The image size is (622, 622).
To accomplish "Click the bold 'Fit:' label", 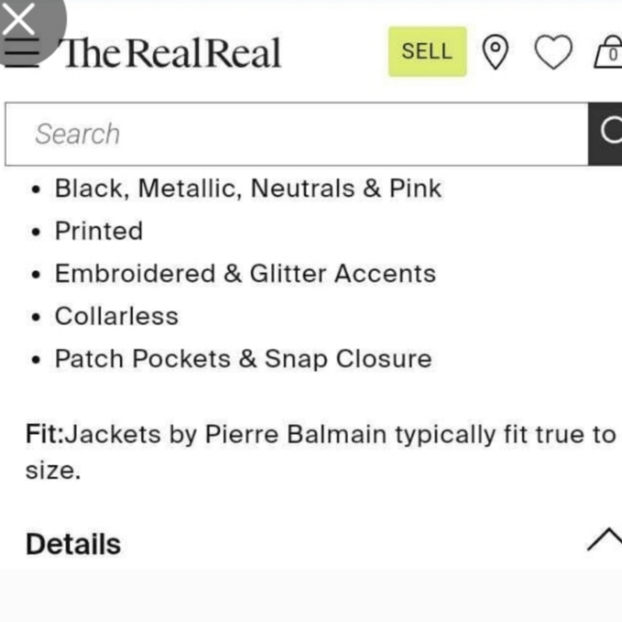I will coord(44,434).
